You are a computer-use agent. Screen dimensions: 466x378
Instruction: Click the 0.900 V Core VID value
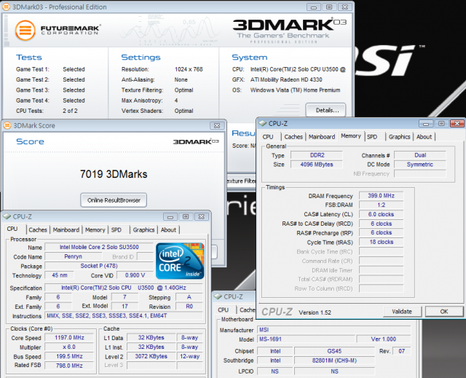(135, 275)
